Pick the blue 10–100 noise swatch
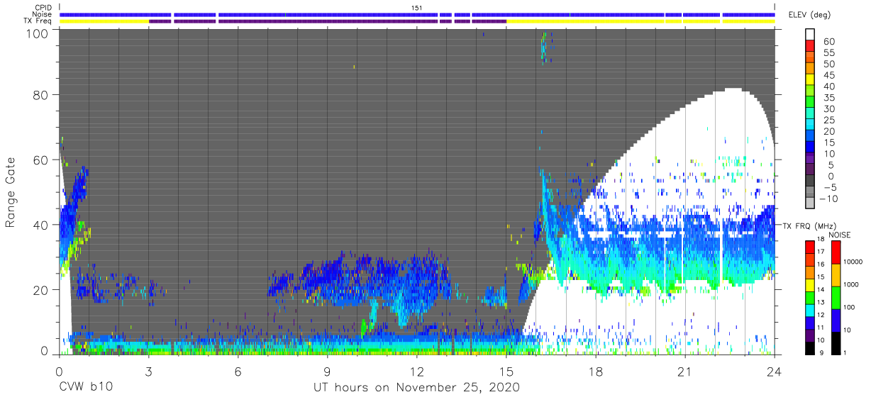This screenshot has width=871, height=402. [x=838, y=320]
